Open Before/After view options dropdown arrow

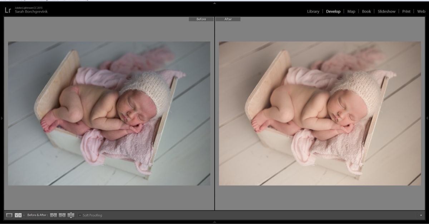24,215
